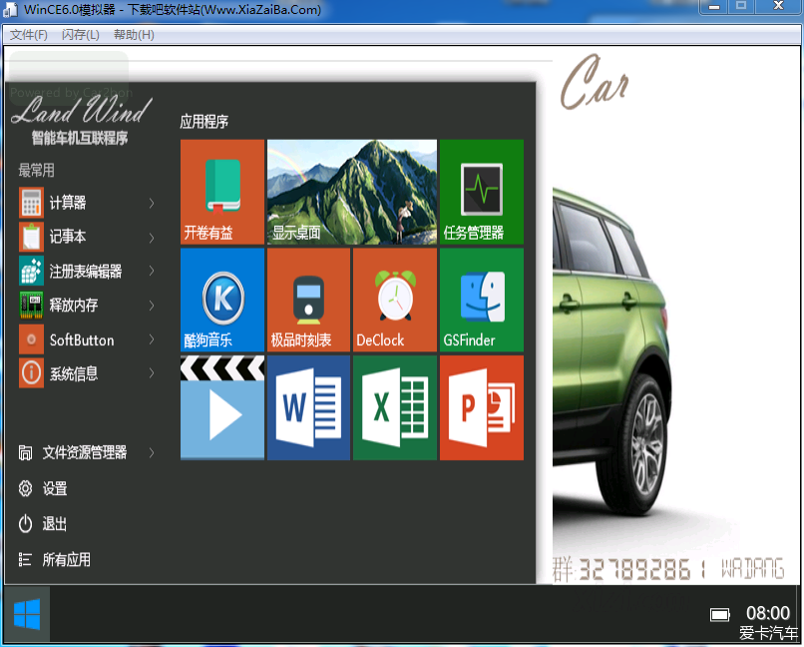The width and height of the screenshot is (804, 647).
Task: Click the battery icon in the taskbar
Action: pyautogui.click(x=720, y=614)
